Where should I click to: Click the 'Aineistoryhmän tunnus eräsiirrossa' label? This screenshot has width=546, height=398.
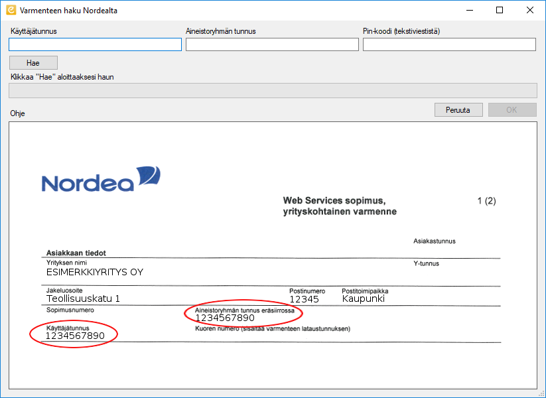click(245, 310)
